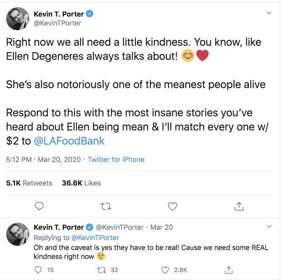Like the main tweet with heart icon

(172, 206)
